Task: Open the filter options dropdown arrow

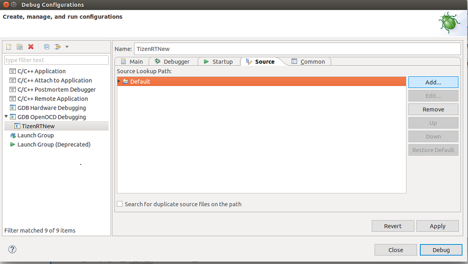Action: coord(67,47)
